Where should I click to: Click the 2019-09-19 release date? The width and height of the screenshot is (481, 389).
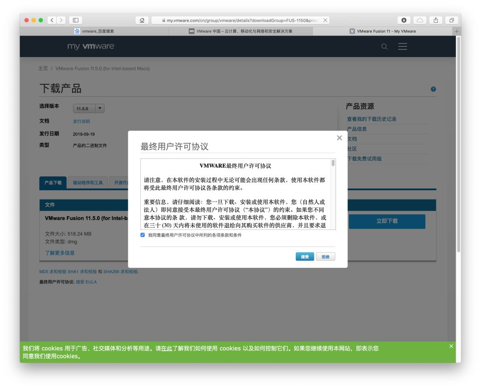pos(84,134)
